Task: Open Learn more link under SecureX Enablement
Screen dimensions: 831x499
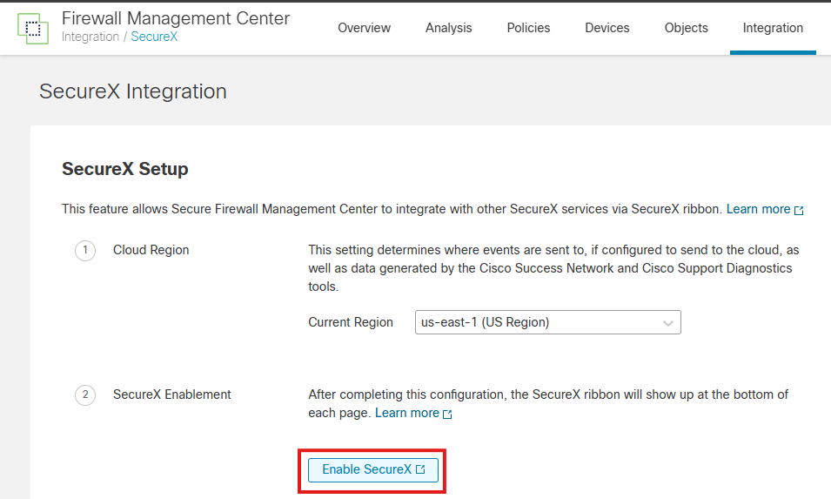Action: (406, 413)
